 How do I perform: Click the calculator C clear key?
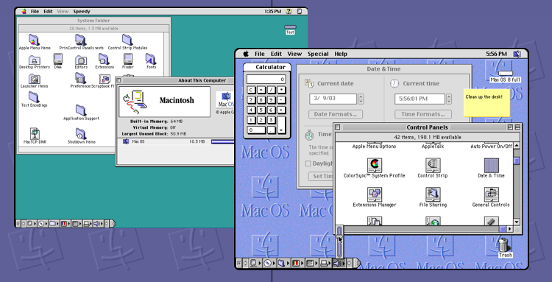251,90
